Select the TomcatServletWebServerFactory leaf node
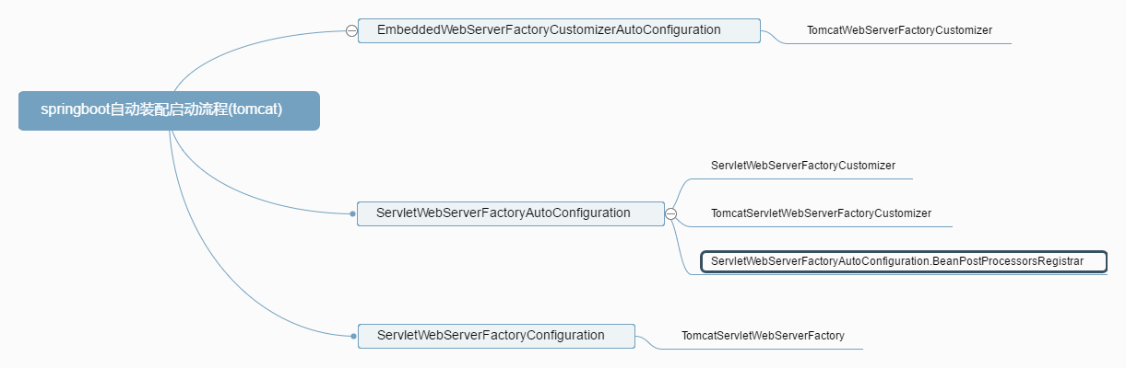 click(x=763, y=336)
